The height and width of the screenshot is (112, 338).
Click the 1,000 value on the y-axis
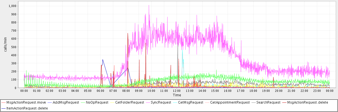pos(13,6)
